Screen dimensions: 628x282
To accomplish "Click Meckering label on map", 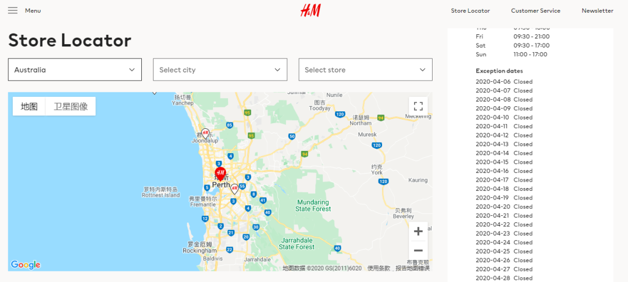I will 418,116.
